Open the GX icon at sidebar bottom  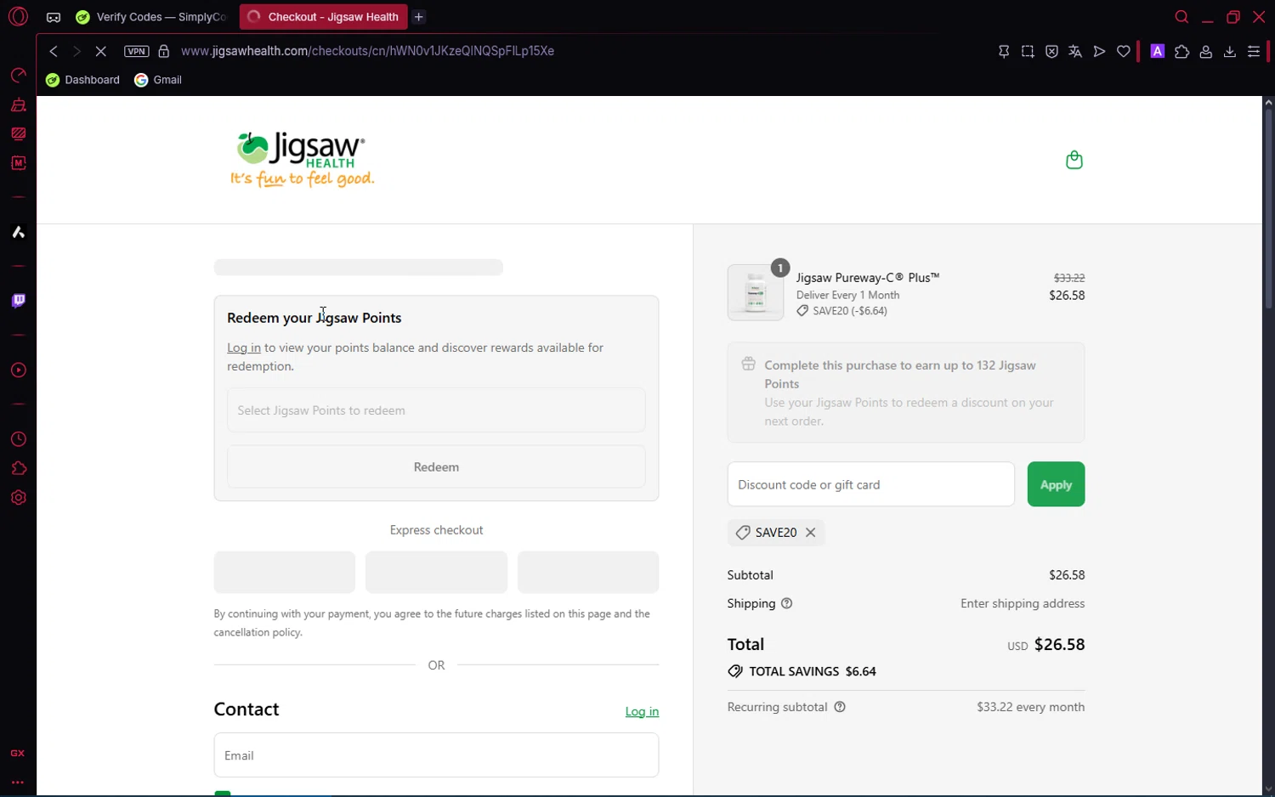coord(18,754)
